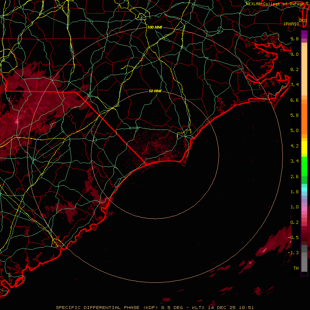Pick the purple swatch at top of color bar
This screenshot has width=310, height=310.
[304, 34]
